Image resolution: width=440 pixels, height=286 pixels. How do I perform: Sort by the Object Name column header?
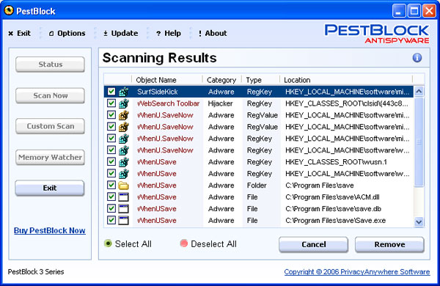[x=167, y=80]
